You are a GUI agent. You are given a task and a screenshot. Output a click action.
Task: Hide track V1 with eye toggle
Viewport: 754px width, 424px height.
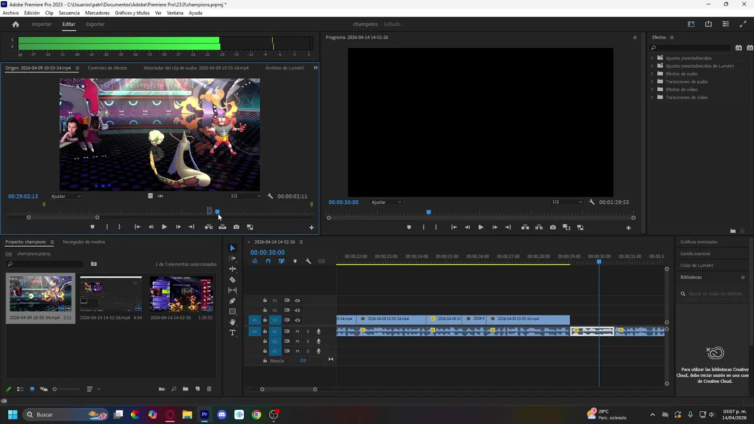click(x=297, y=320)
